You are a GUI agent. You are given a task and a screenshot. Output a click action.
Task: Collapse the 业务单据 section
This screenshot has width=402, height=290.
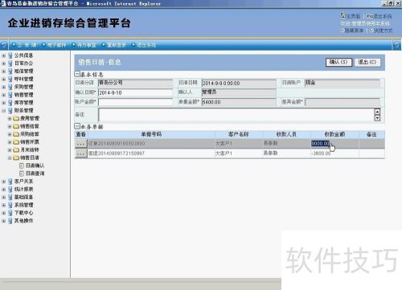pos(77,126)
